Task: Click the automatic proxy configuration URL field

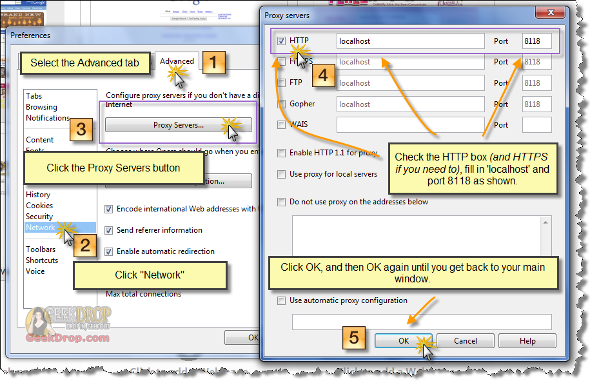Action: click(x=422, y=322)
